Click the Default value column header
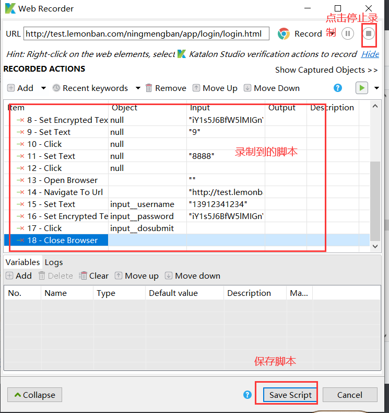The image size is (389, 413). click(x=184, y=293)
